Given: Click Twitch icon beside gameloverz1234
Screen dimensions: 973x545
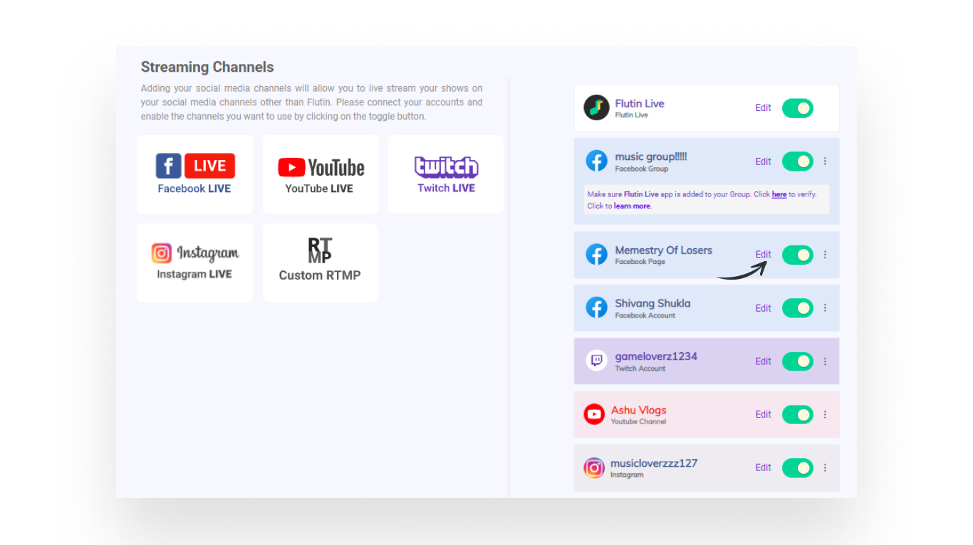Looking at the screenshot, I should pyautogui.click(x=597, y=361).
